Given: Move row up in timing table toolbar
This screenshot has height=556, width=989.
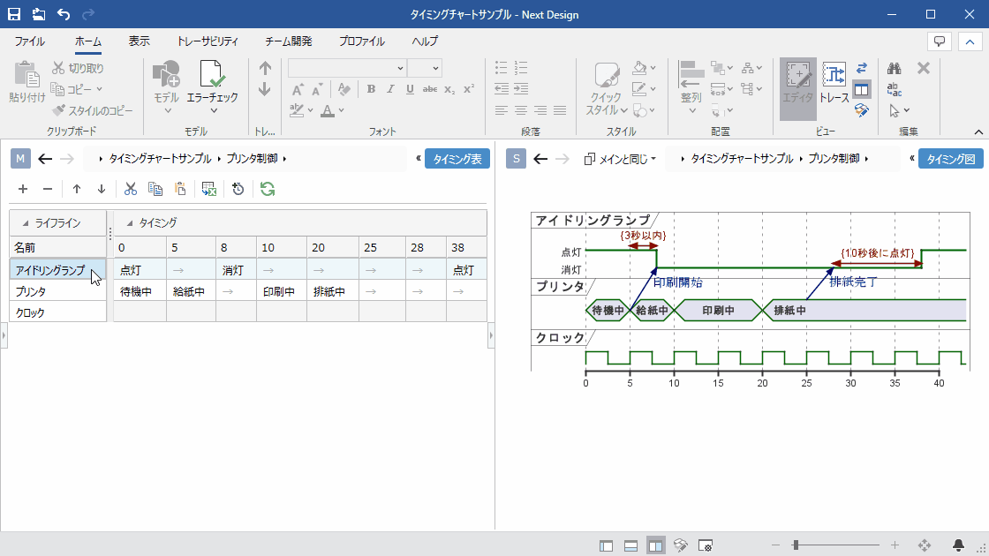Looking at the screenshot, I should 76,189.
